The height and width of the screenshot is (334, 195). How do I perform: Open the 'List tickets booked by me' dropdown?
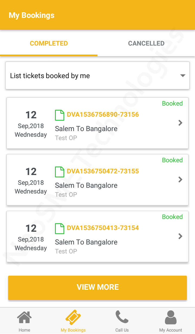pos(97,76)
